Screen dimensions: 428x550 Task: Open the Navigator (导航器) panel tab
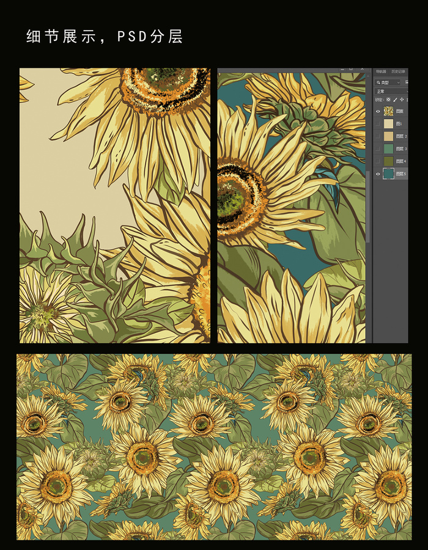(381, 71)
